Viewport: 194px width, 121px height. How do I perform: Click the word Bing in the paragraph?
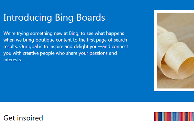74,33
